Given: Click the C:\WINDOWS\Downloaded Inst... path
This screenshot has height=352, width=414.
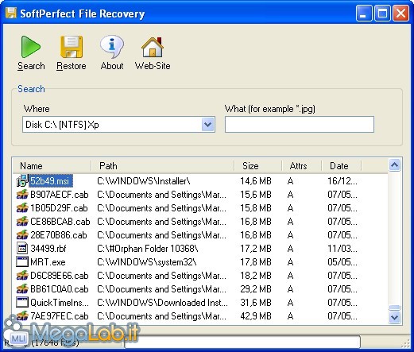Looking at the screenshot, I should tap(162, 303).
